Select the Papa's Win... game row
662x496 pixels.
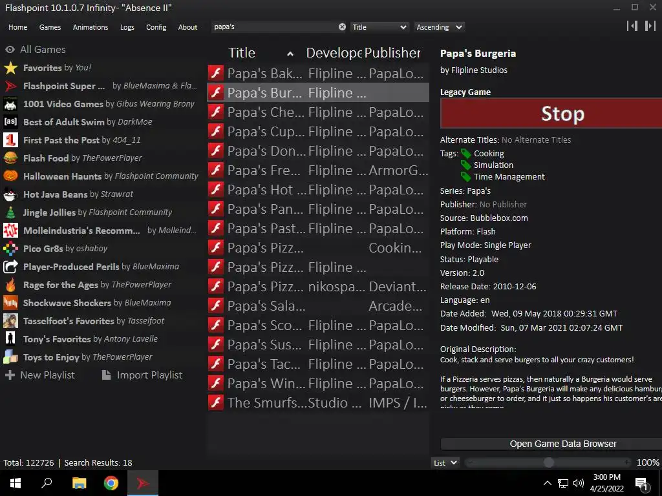pos(318,384)
